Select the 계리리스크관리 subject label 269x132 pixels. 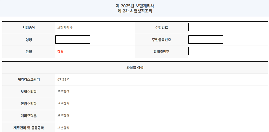pos(29,79)
